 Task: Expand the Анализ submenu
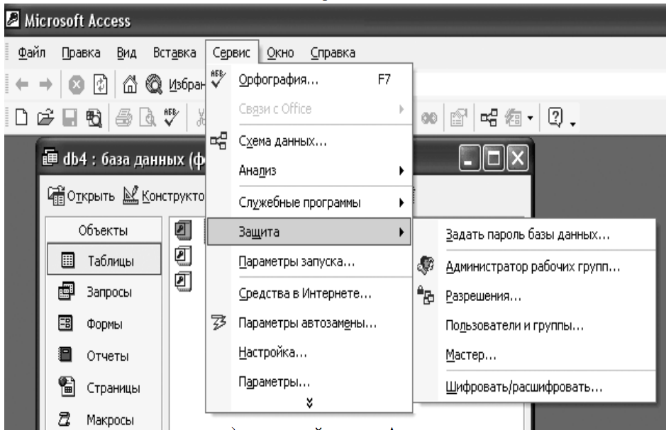[x=309, y=171]
